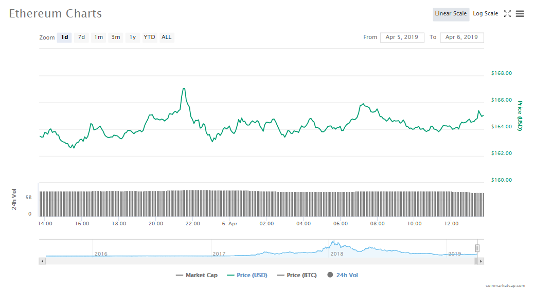The width and height of the screenshot is (534, 292).
Task: Choose the 1y zoom range
Action: pos(133,37)
